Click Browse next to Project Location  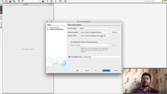point(115,32)
